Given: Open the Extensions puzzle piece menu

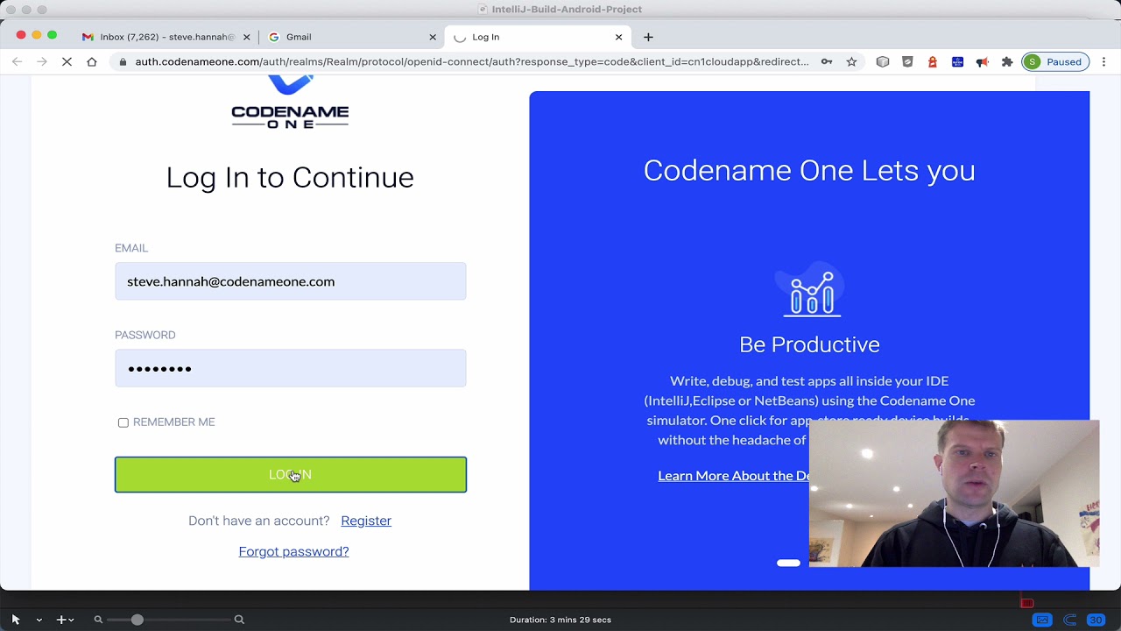Looking at the screenshot, I should coord(1007,62).
